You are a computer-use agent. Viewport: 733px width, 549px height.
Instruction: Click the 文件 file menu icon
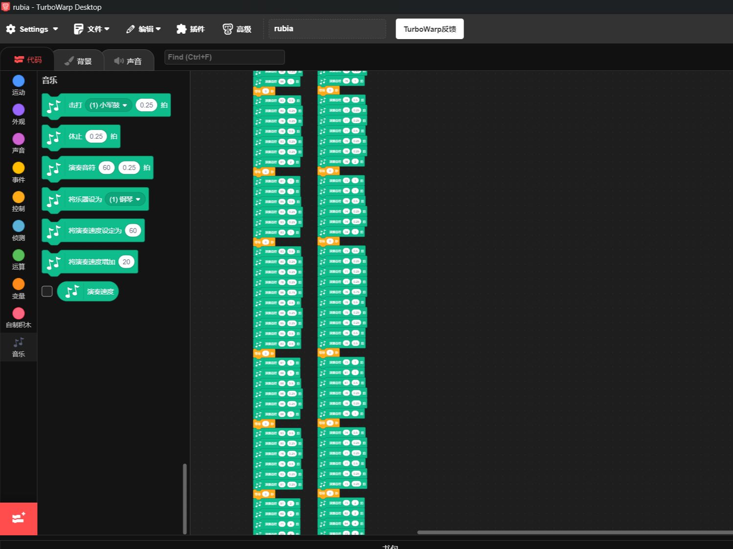tap(78, 29)
